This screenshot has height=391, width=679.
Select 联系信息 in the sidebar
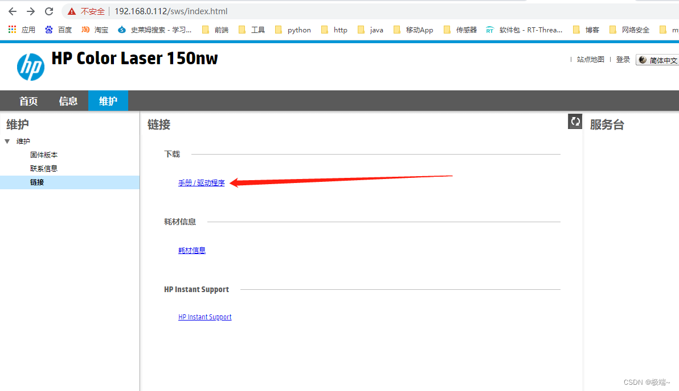click(44, 168)
